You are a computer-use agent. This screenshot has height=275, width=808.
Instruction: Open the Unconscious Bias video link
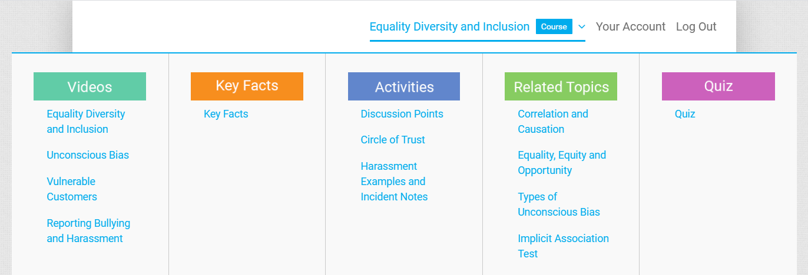point(88,155)
